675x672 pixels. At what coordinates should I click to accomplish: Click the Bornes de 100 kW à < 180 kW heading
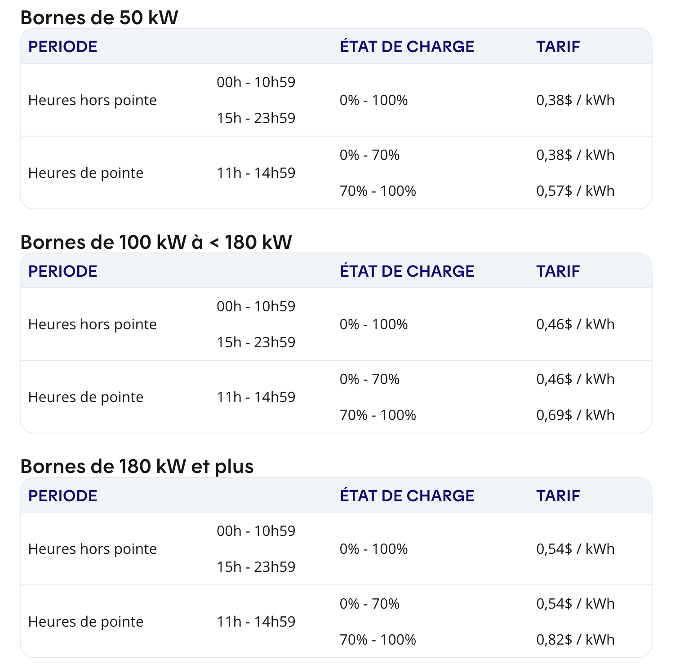click(156, 242)
